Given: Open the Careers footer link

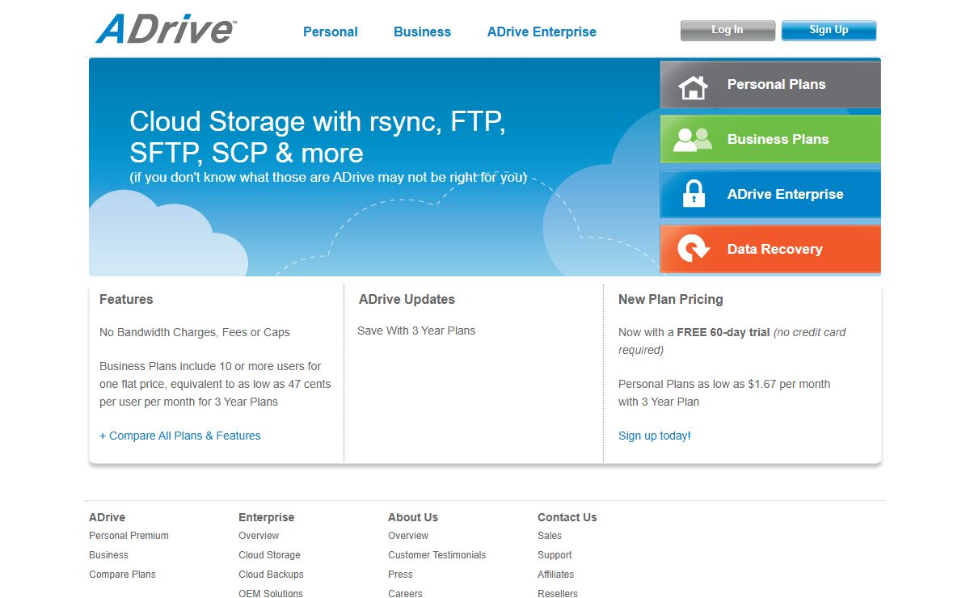Looking at the screenshot, I should [x=405, y=593].
